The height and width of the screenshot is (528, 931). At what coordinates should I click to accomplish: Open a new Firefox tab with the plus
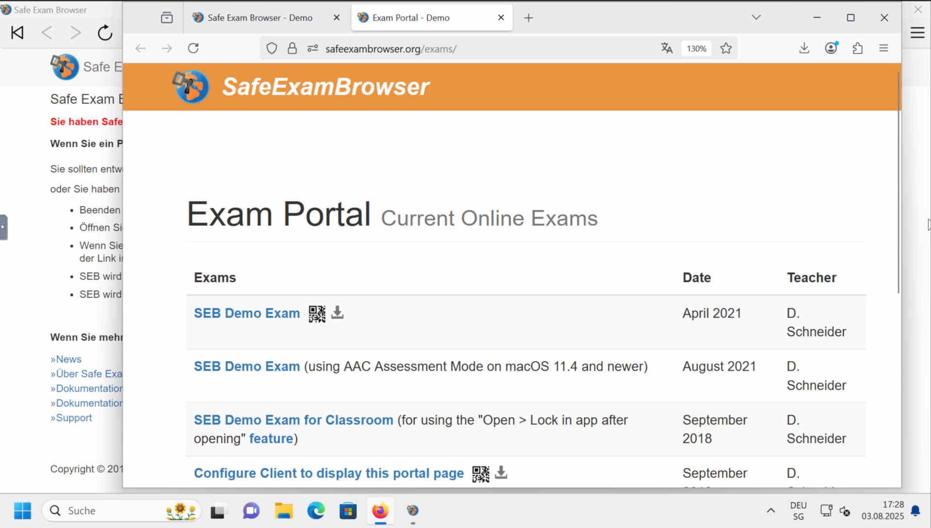[x=529, y=18]
